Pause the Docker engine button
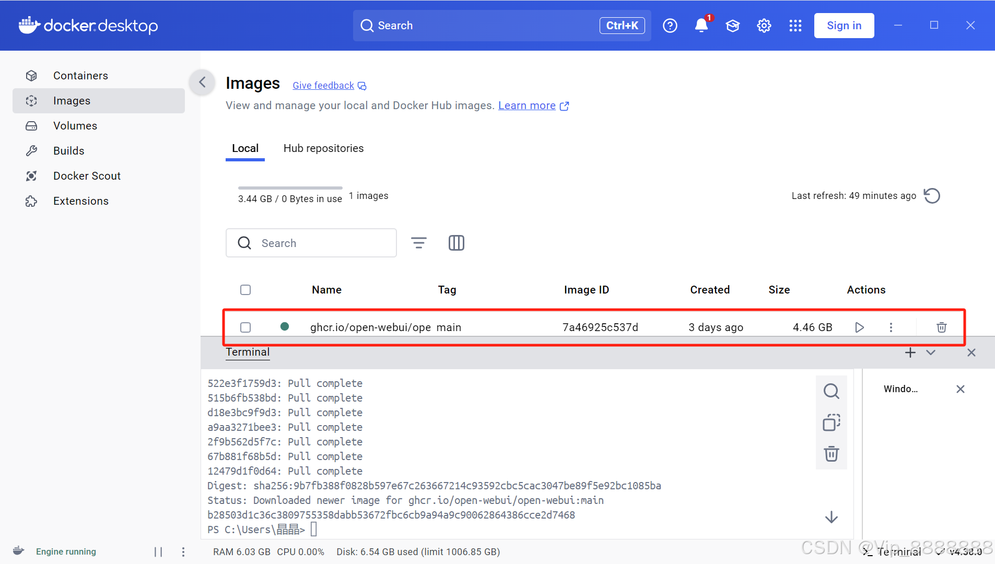The image size is (995, 564). [158, 552]
